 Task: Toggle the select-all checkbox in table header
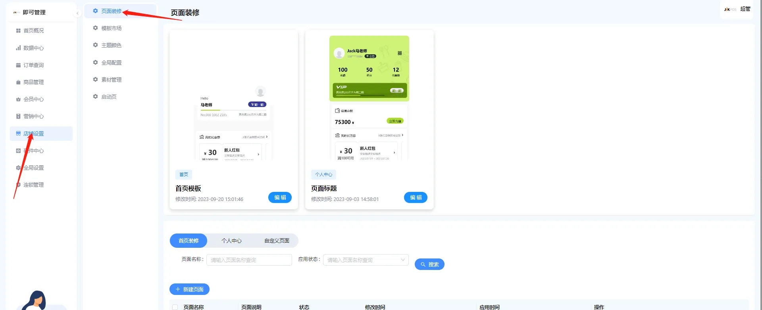point(175,307)
